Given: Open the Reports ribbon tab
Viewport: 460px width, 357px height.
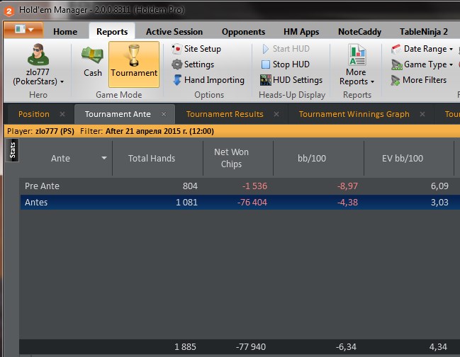Looking at the screenshot, I should coord(112,32).
